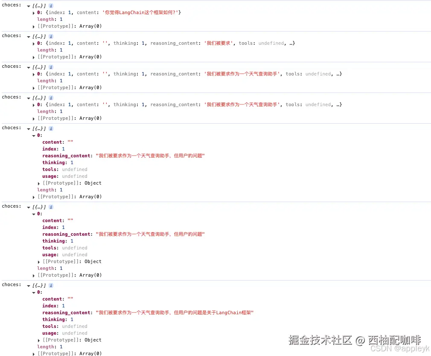
Task: Expand [[Prototype]]: Array(0) under first log
Action: pos(34,26)
